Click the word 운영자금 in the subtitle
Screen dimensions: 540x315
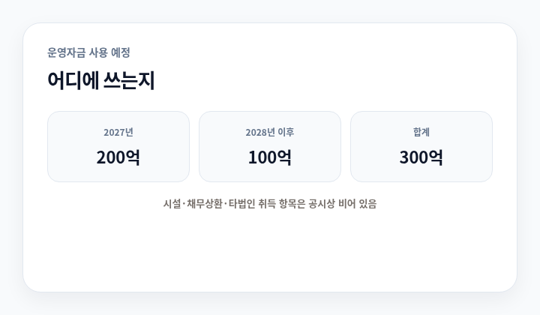pos(66,52)
